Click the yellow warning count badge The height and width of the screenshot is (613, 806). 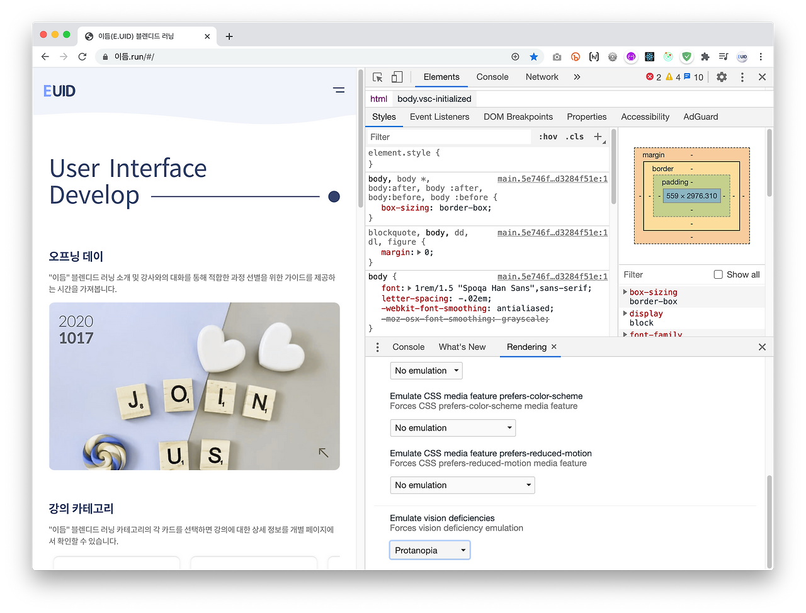[x=673, y=77]
